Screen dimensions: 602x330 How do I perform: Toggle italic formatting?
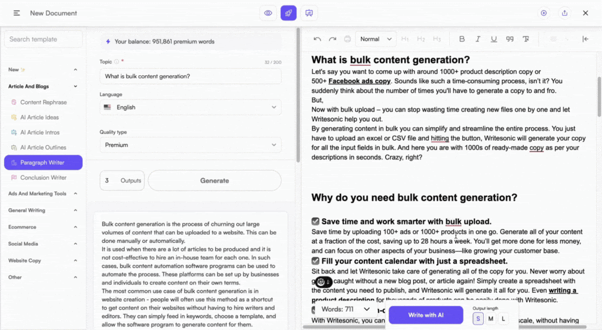[x=478, y=39]
